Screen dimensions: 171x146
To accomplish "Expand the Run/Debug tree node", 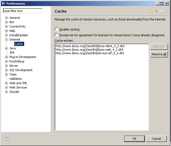I will coord(6,62).
